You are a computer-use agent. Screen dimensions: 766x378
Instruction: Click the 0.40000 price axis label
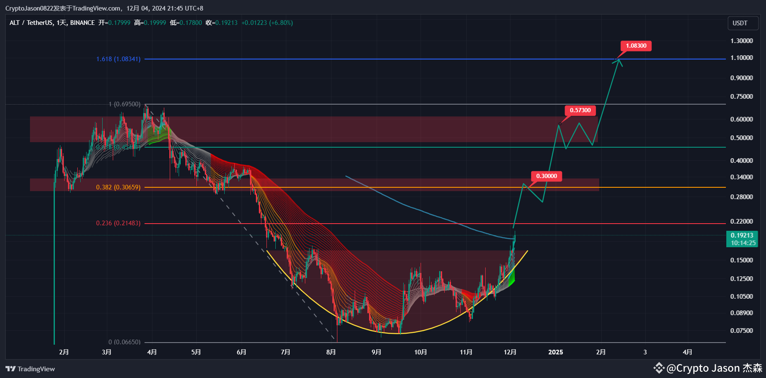[x=742, y=161]
